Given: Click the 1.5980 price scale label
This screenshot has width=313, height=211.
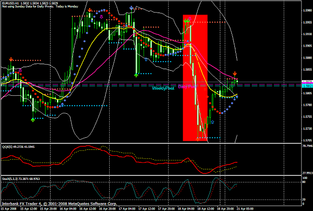Looking at the screenshot, I should pyautogui.click(x=307, y=10).
